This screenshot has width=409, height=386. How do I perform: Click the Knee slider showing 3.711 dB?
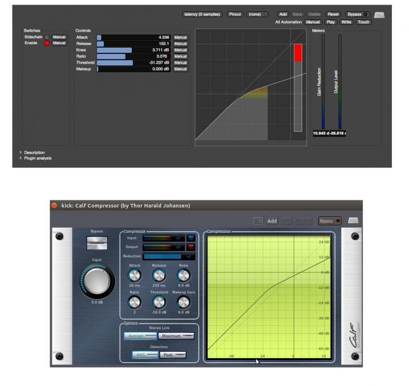pos(133,50)
